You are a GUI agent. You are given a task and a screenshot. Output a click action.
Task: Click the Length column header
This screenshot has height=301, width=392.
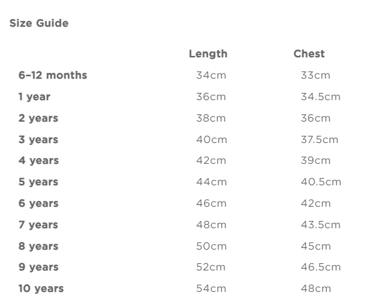pos(208,54)
